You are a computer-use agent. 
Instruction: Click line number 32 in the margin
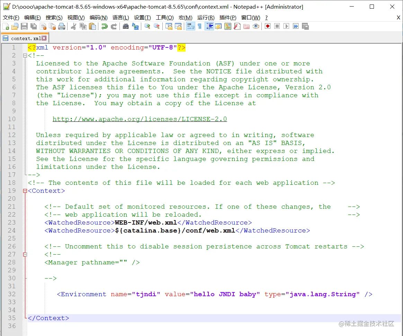click(12, 294)
